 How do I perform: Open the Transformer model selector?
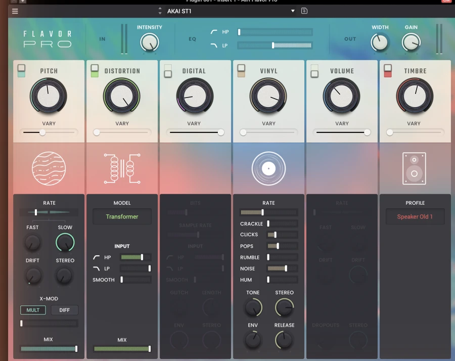click(122, 216)
